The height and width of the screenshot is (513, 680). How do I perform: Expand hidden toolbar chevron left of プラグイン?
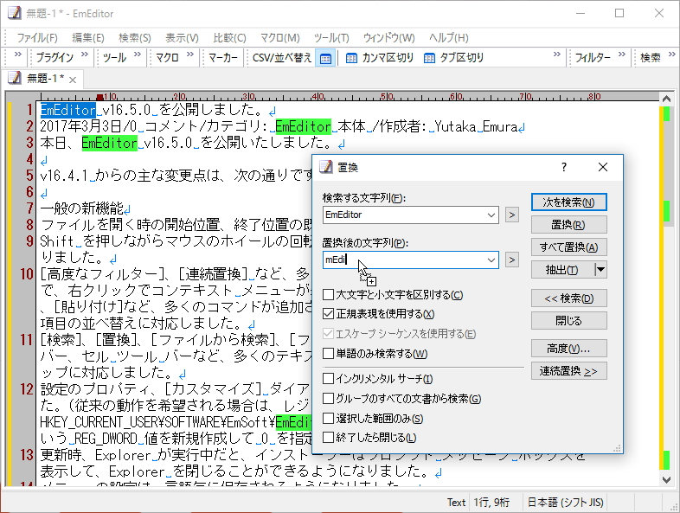click(18, 55)
